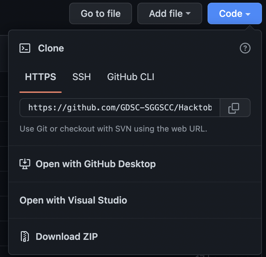Select the HTTPS clone tab
Image resolution: width=266 pixels, height=257 pixels.
[x=41, y=77]
